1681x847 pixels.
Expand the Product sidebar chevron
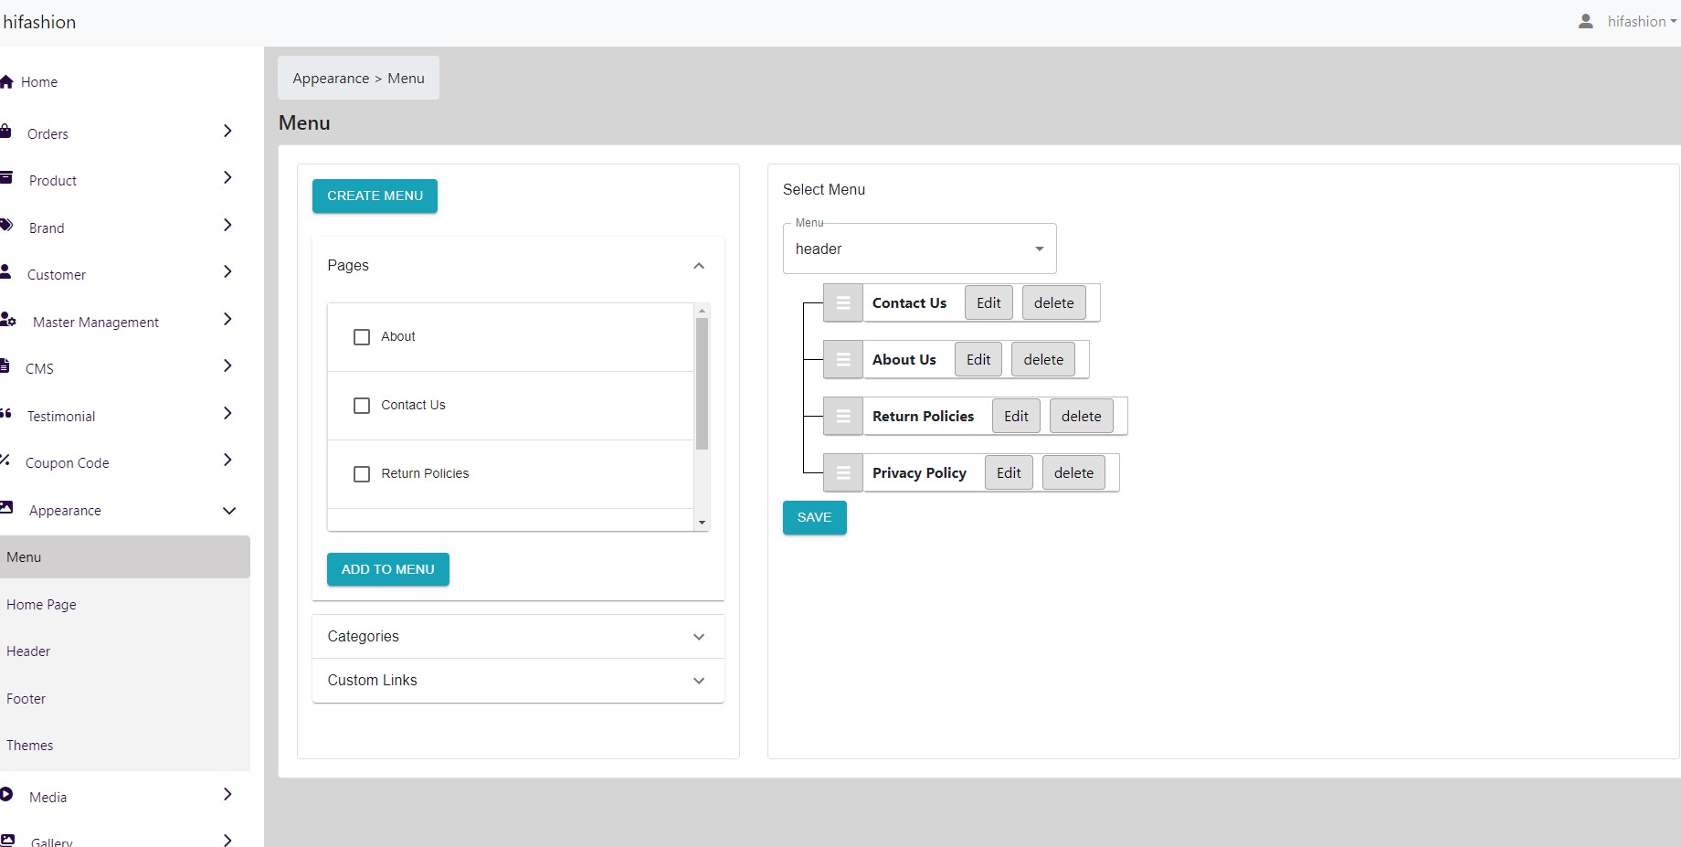[227, 177]
